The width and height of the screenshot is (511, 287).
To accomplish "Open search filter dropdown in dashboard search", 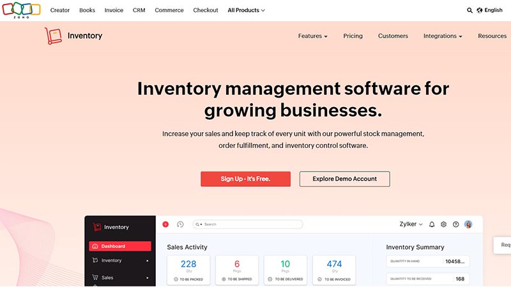I will pos(199,224).
